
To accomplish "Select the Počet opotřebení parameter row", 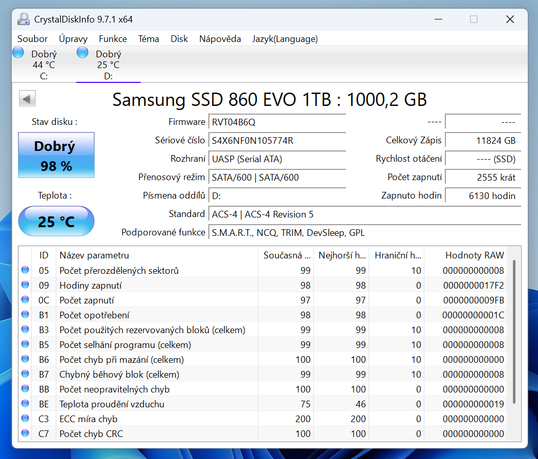I will pyautogui.click(x=154, y=315).
